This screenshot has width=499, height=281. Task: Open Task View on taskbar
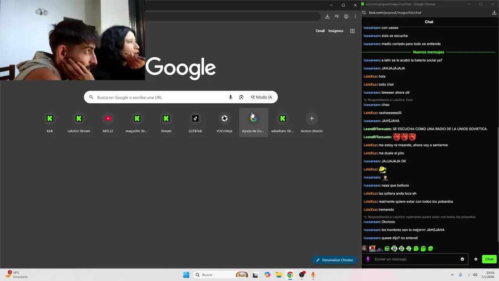[x=255, y=275]
